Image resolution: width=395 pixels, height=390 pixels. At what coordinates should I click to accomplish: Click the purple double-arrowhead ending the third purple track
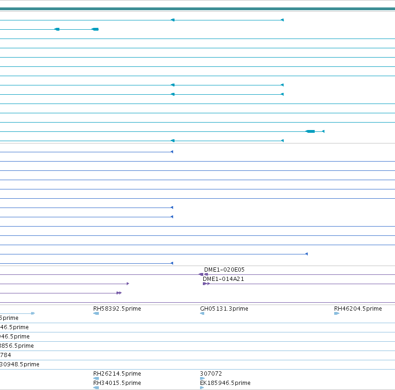point(119,293)
